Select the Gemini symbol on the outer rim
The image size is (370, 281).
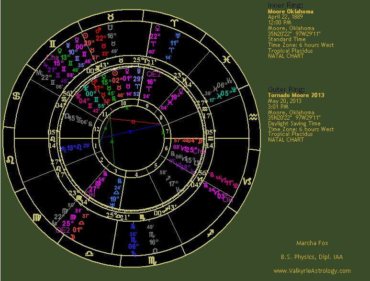50,44
